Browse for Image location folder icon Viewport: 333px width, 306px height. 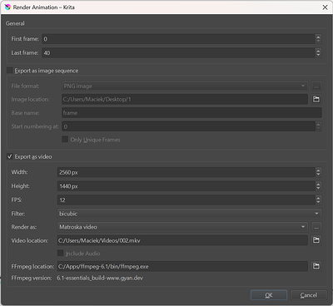click(316, 99)
